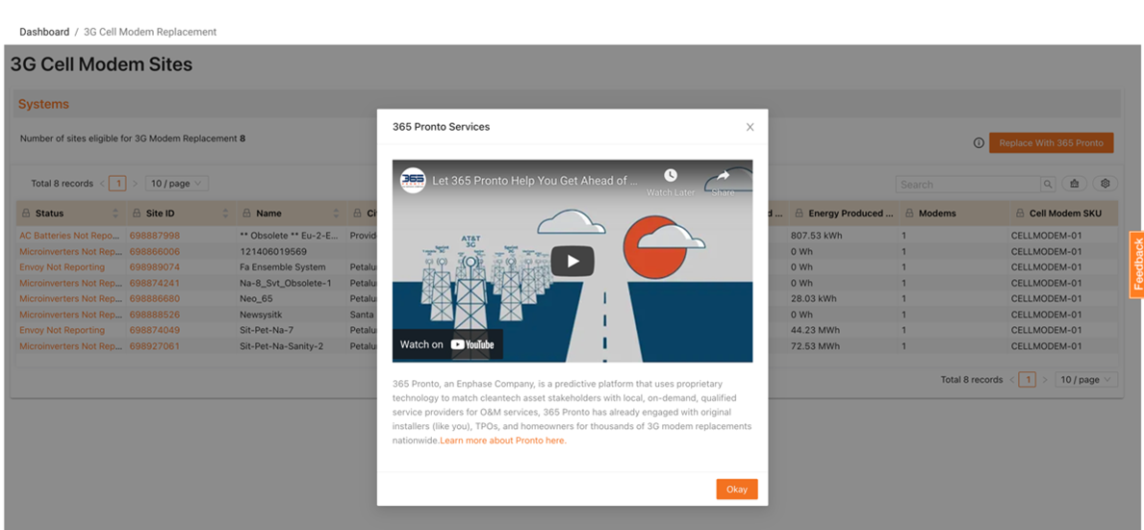This screenshot has width=1144, height=530.
Task: Click top pagination next arrow
Action: (135, 184)
